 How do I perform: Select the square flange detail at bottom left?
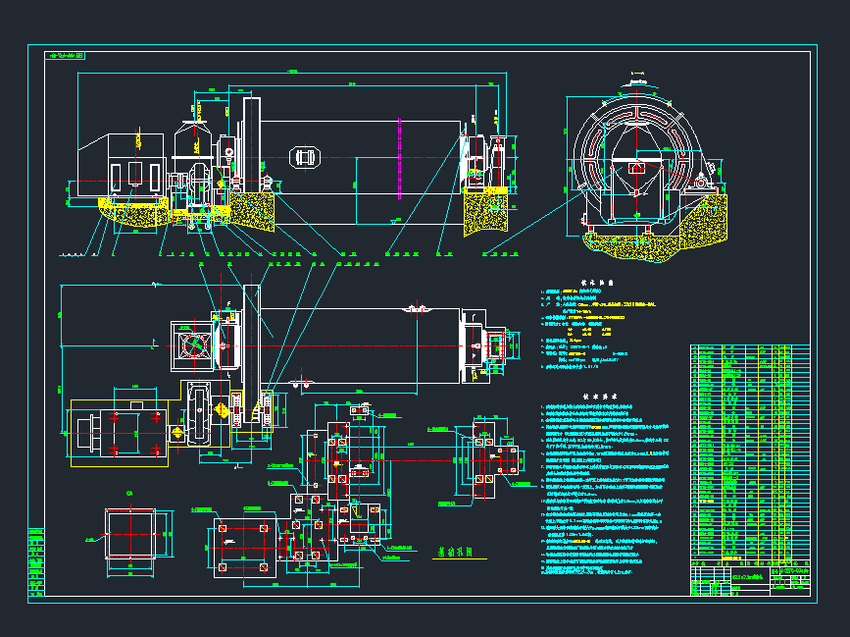(130, 535)
